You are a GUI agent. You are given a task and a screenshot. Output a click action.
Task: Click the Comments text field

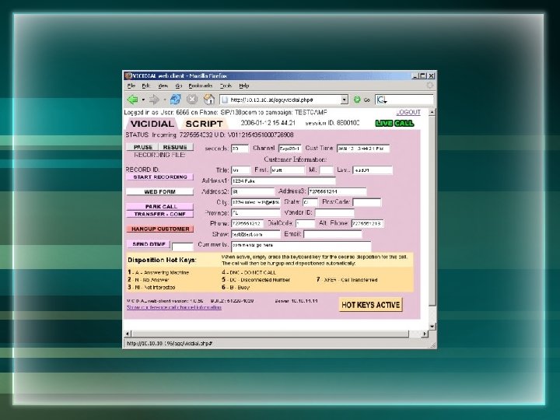pyautogui.click(x=301, y=246)
